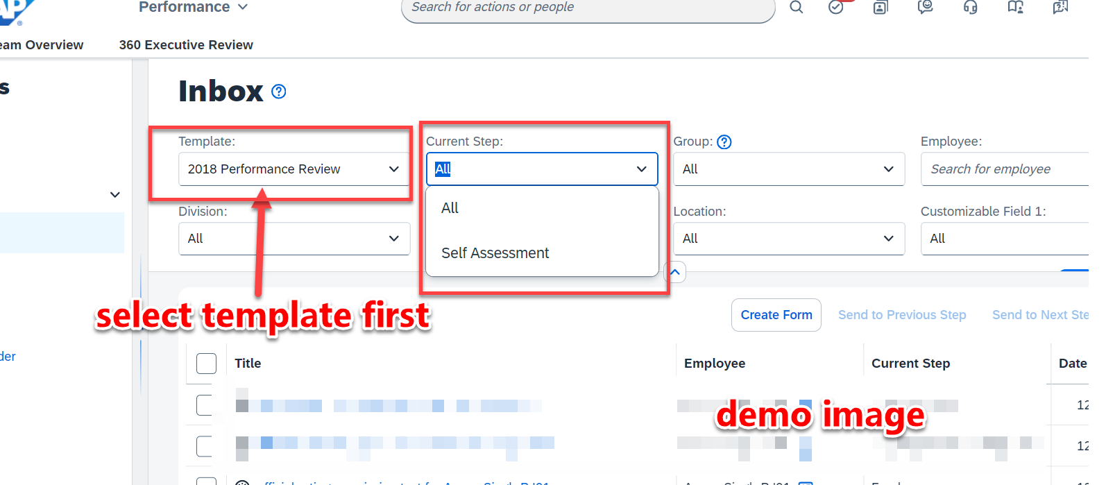Close the Current Step dropdown field
This screenshot has height=485, width=1106.
[542, 169]
